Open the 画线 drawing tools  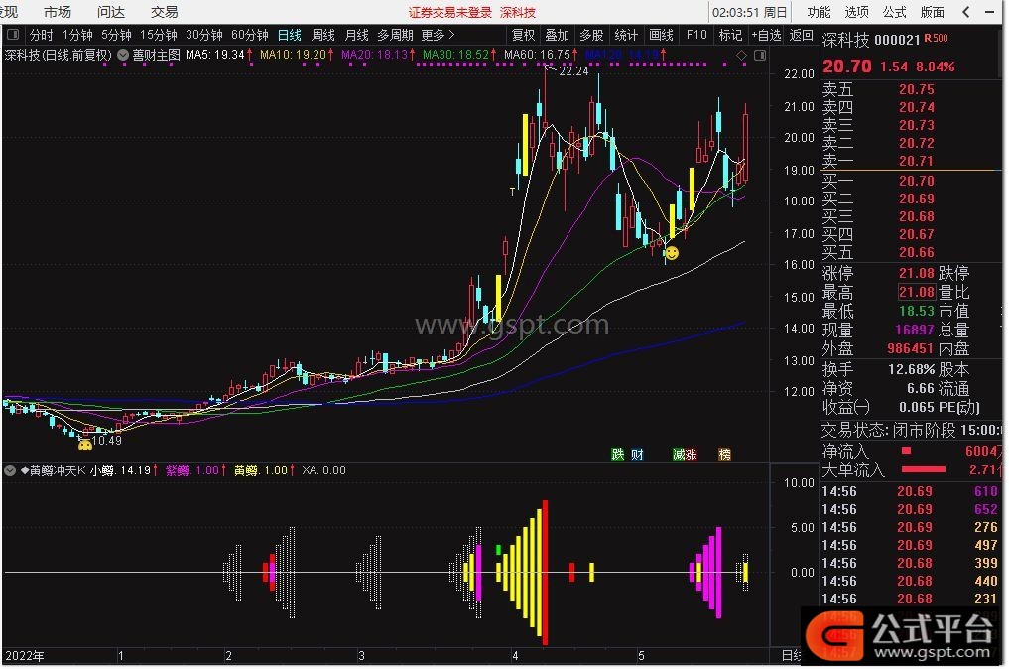point(661,35)
